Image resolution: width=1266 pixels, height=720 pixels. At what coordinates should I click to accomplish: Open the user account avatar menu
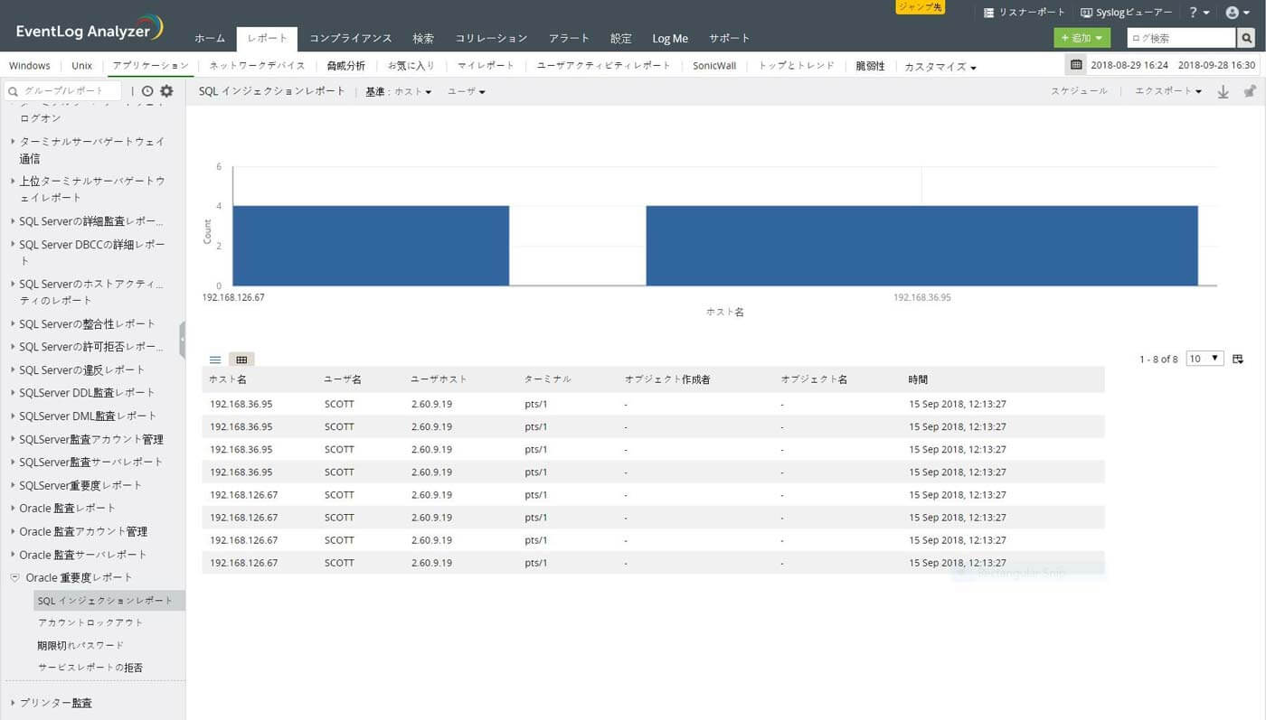click(x=1236, y=13)
